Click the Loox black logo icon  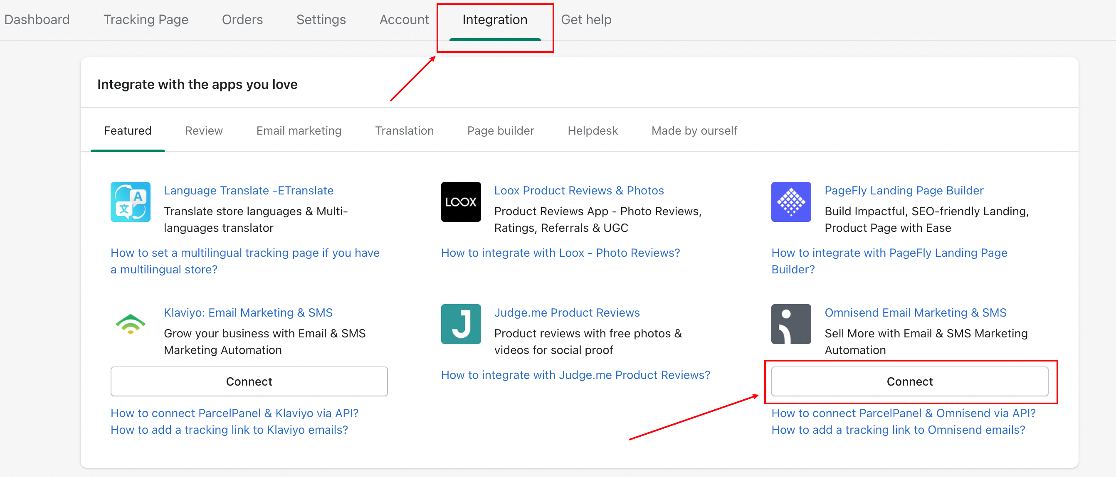[x=461, y=202]
